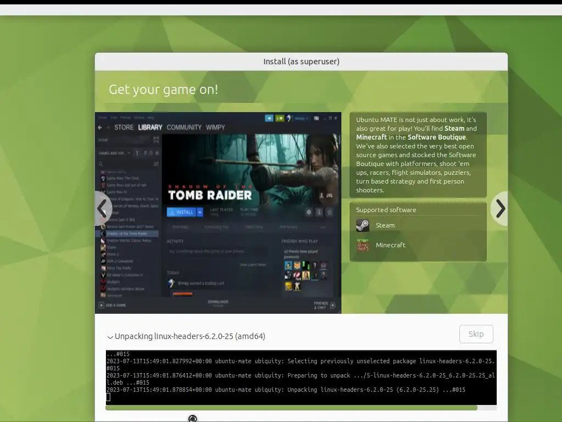This screenshot has width=562, height=422.
Task: Click the 'Ubuntu MATE is not just about work' paragraph
Action: pos(417,154)
